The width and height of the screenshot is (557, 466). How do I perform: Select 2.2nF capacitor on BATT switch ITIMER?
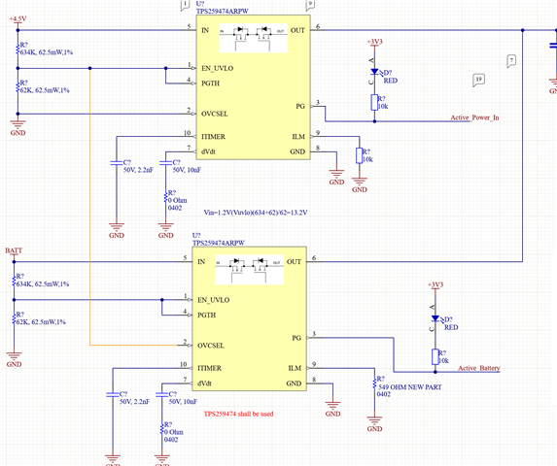[x=112, y=394]
